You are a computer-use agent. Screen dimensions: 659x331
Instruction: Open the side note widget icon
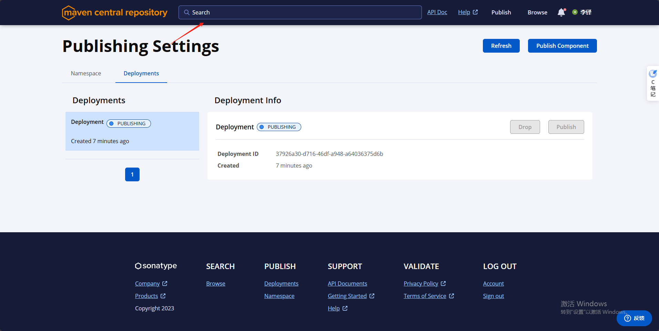653,73
